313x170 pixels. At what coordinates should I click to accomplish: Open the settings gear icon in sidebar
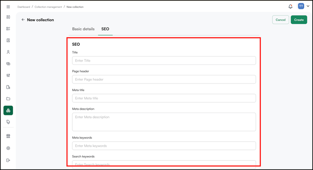tap(8, 148)
